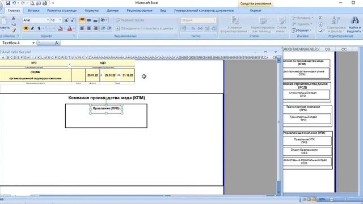Click zoom out minus button
This screenshot has width=363, height=204.
331,199
